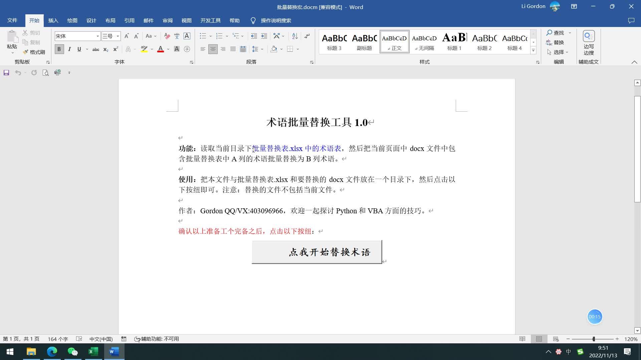
Task: Click the red font color swatch
Action: click(161, 49)
